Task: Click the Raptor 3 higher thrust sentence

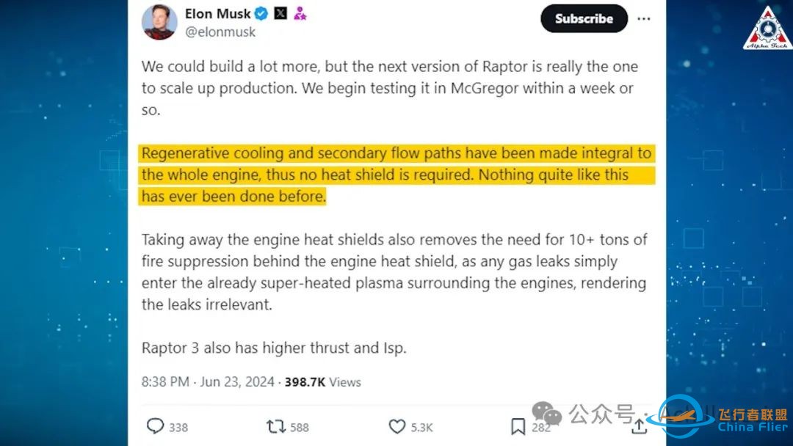Action: pyautogui.click(x=274, y=348)
